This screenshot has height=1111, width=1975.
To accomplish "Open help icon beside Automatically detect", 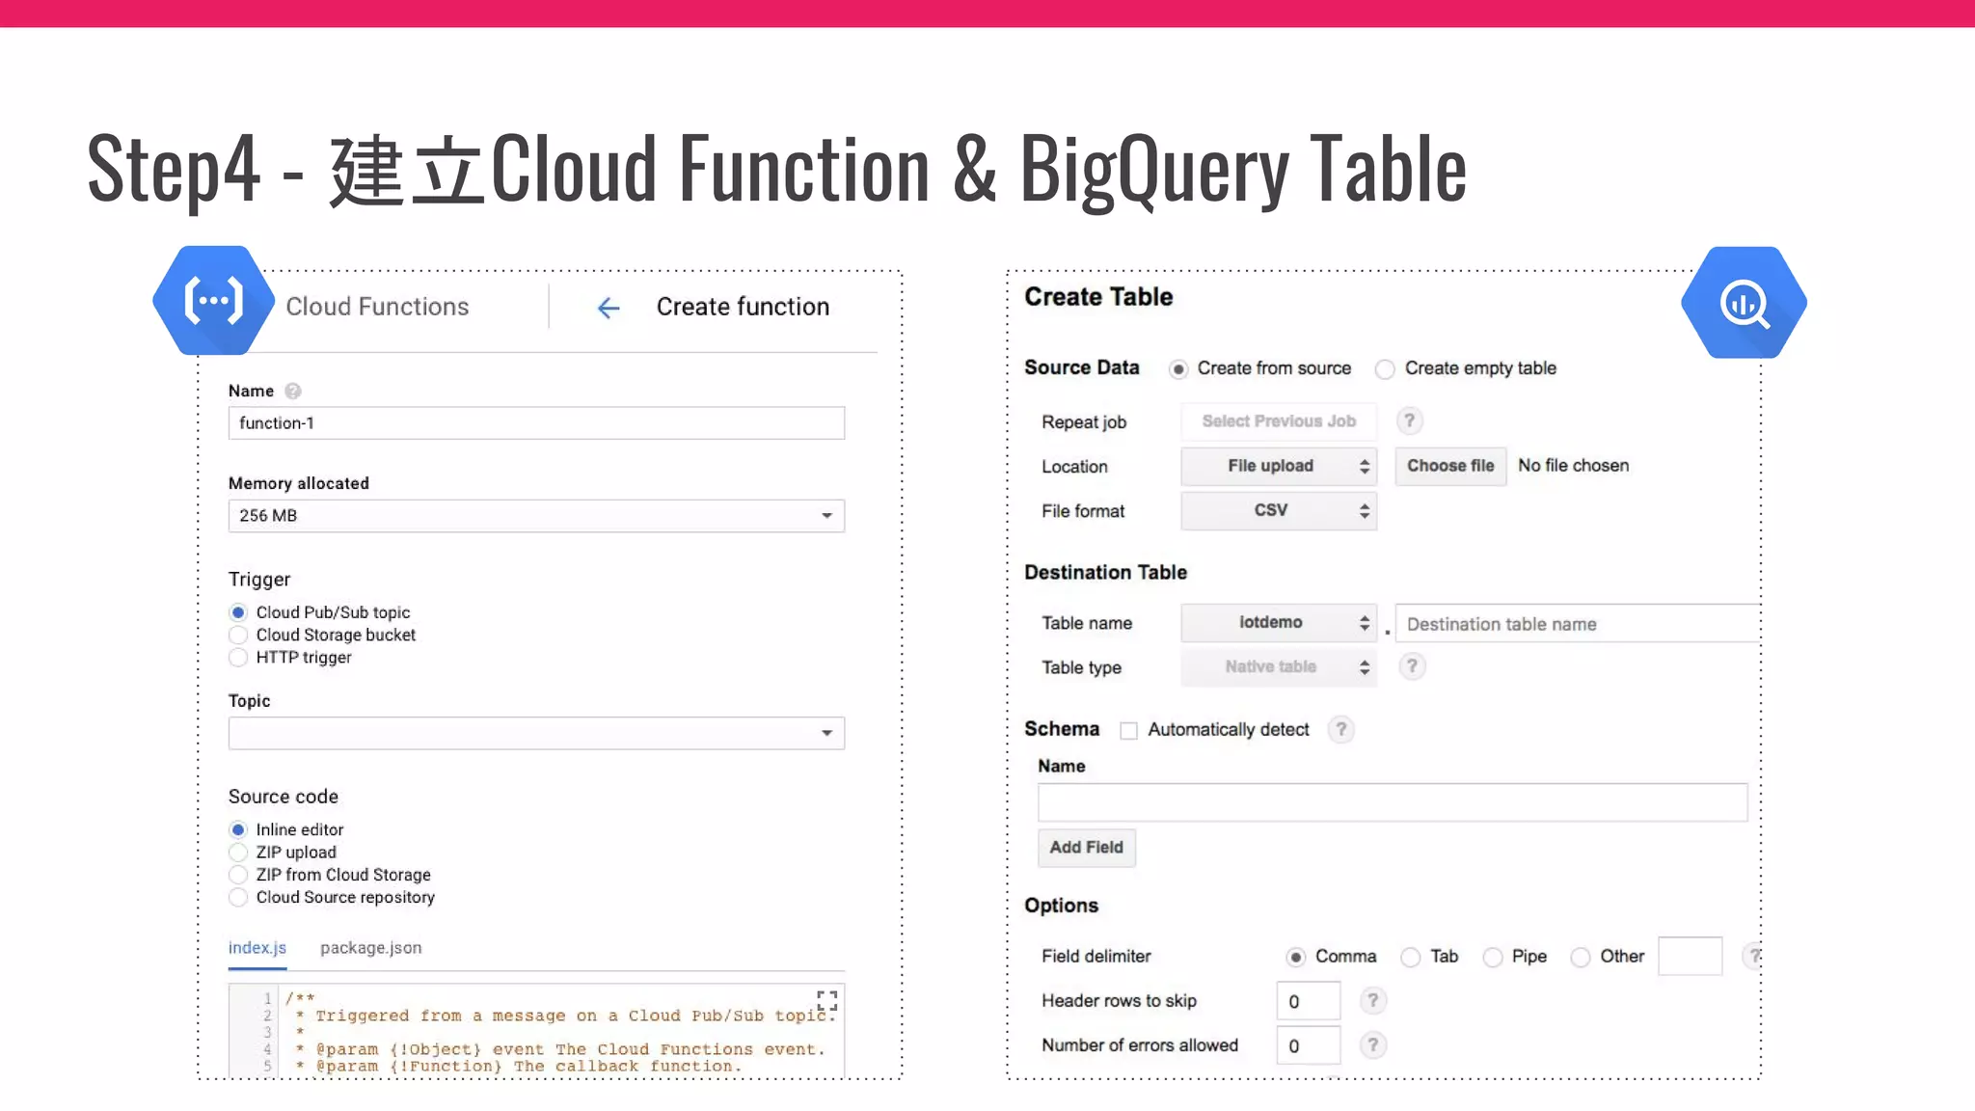I will click(1340, 729).
